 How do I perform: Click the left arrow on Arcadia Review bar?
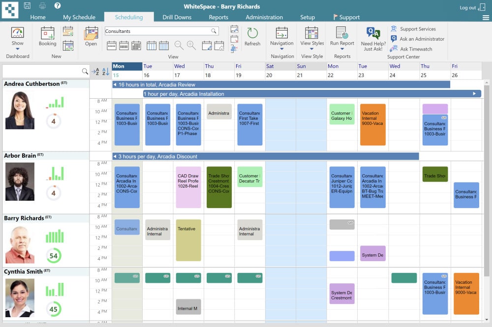point(115,84)
